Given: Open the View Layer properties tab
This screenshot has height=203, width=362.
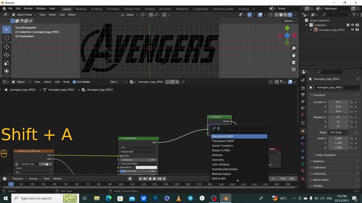Looking at the screenshot, I should (x=303, y=101).
